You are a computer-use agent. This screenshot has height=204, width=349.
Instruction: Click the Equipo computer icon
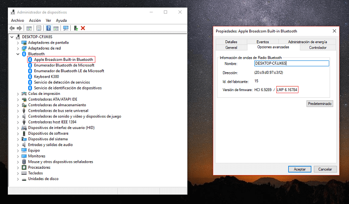(x=24, y=150)
